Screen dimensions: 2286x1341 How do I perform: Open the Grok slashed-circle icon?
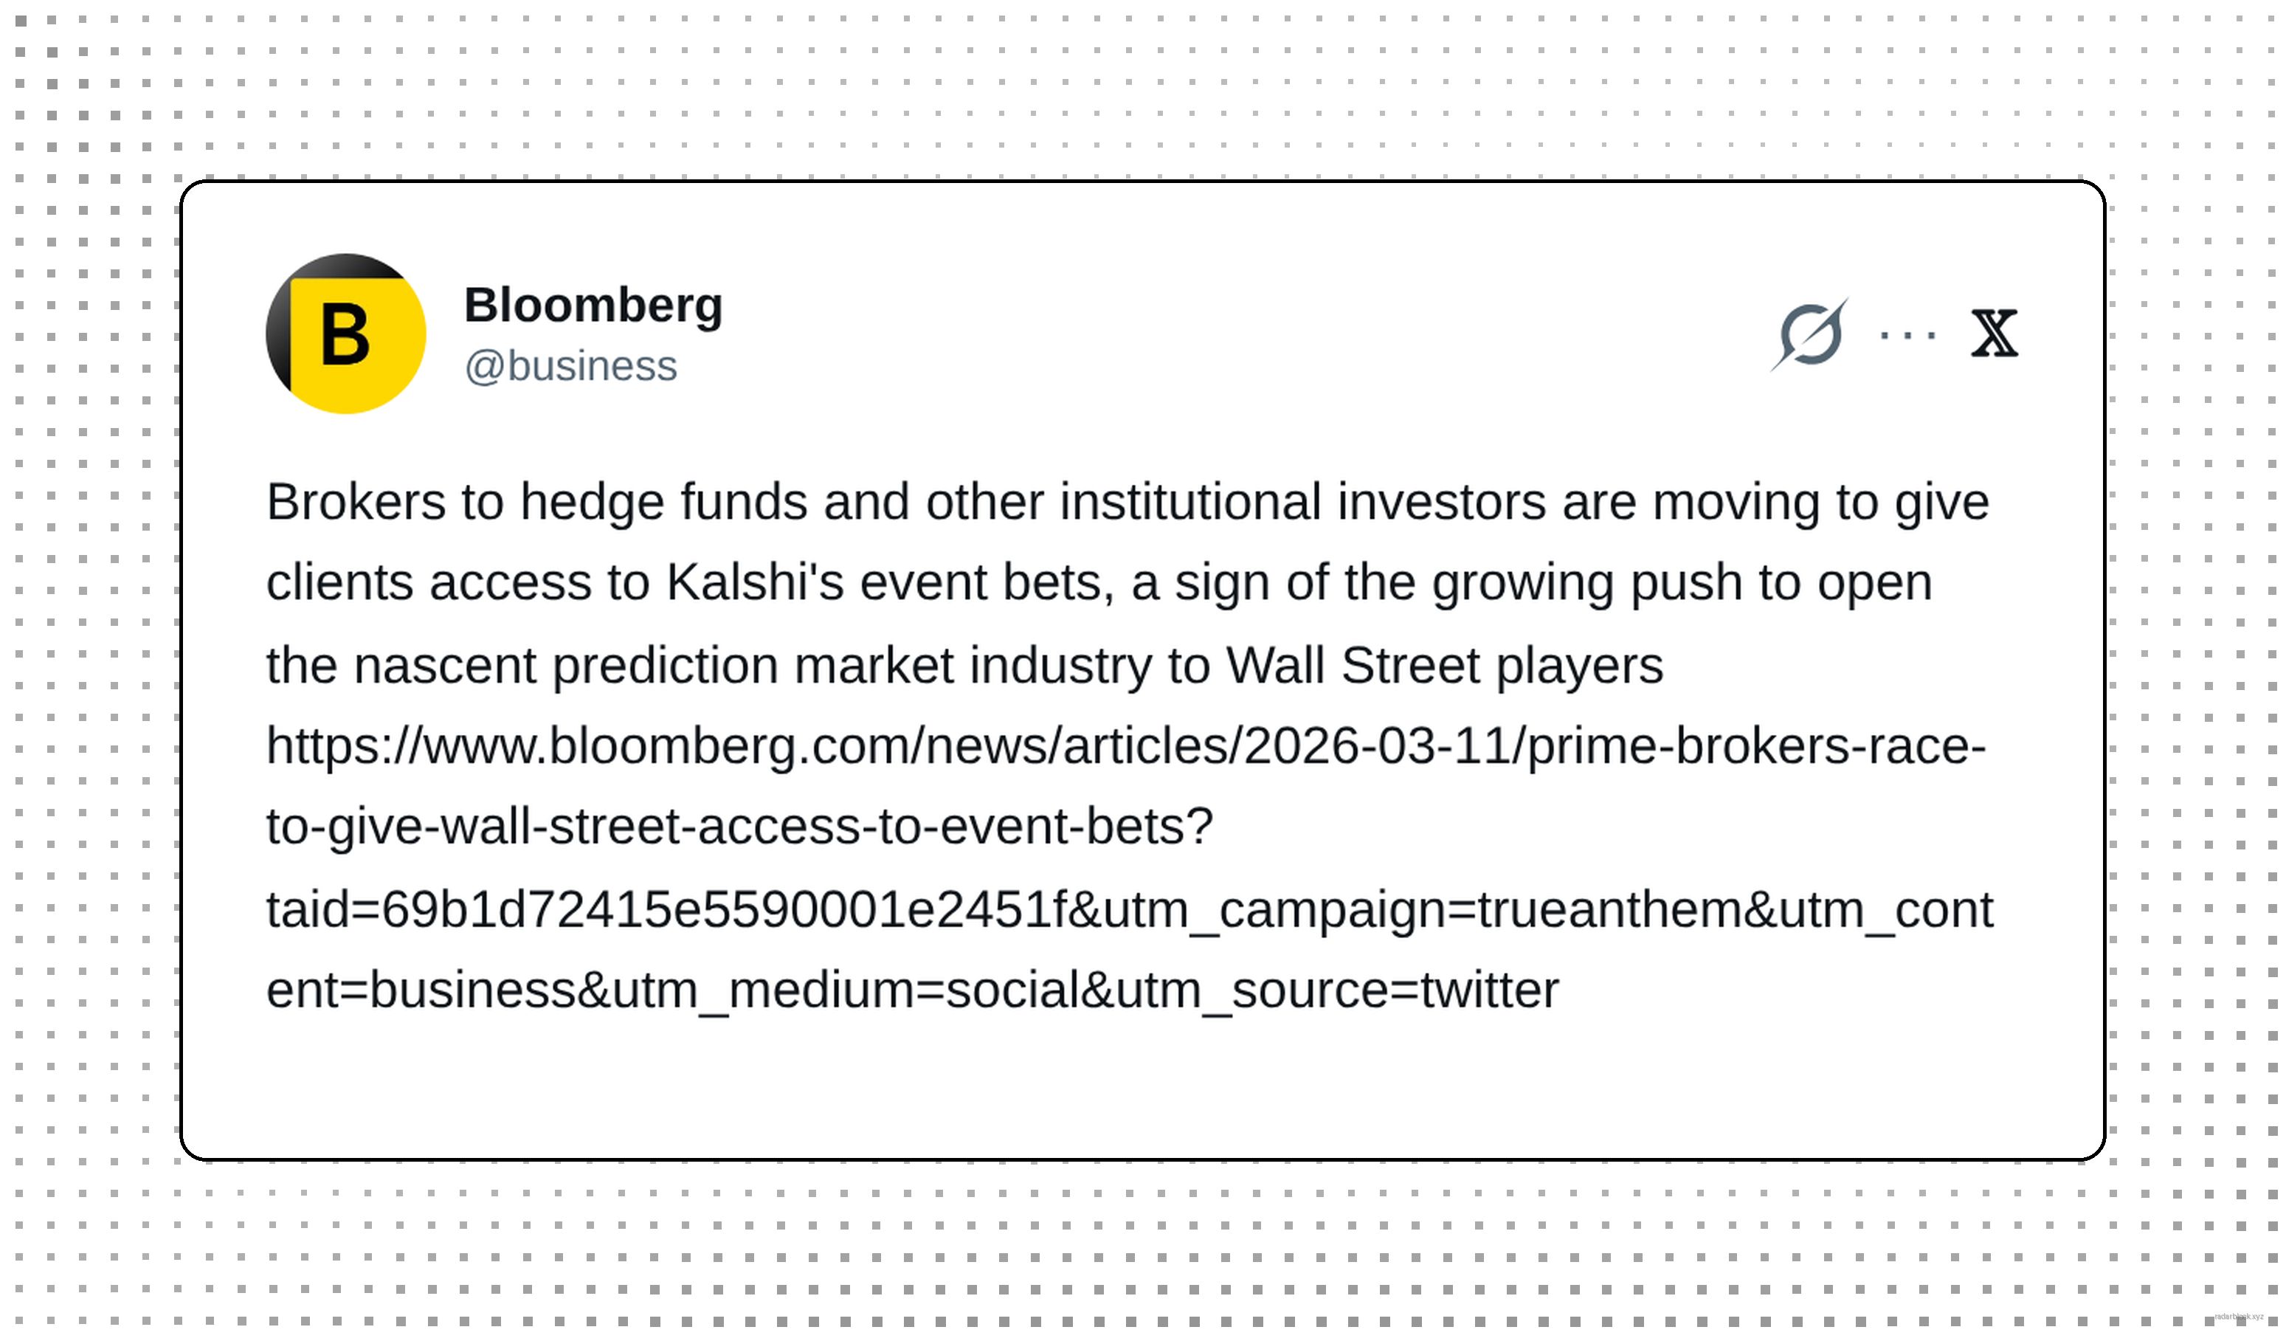tap(1810, 334)
